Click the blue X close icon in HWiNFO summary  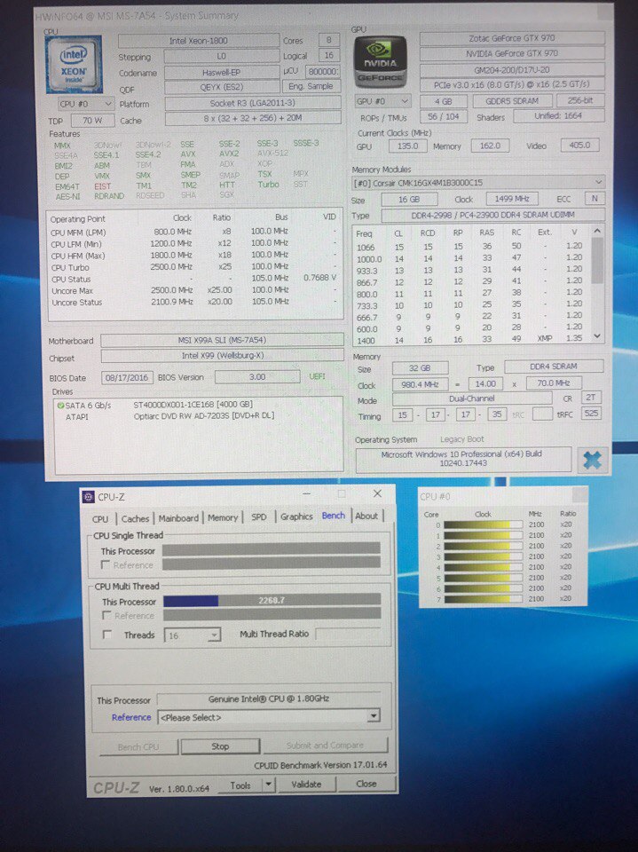(x=591, y=461)
